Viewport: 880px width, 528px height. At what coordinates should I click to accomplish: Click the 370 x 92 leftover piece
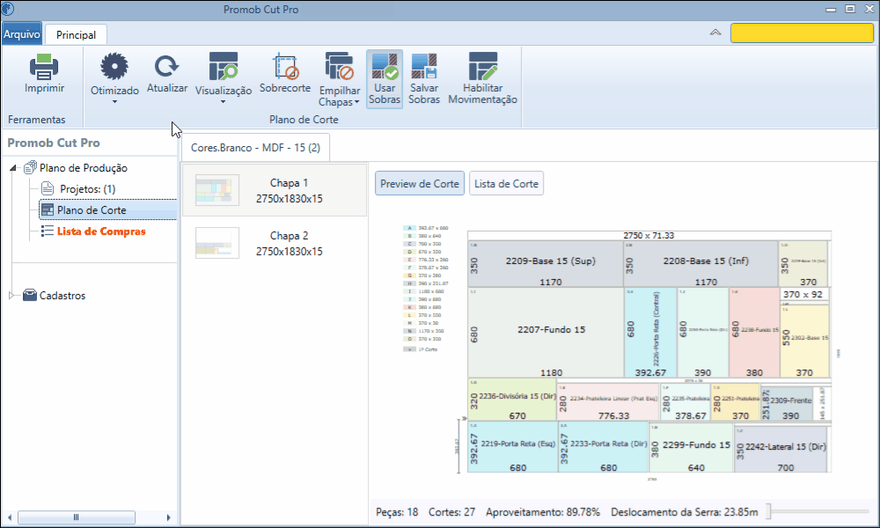pos(804,294)
